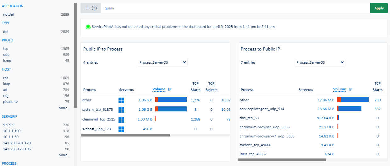
Task: Click TCP Starts header in Process to Public IP
Action: point(377,87)
